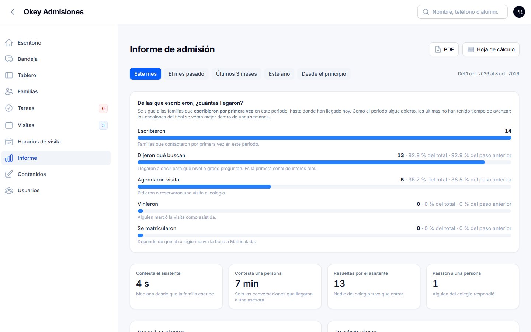The image size is (531, 332).
Task: Click the search field for name or phone
Action: click(462, 12)
